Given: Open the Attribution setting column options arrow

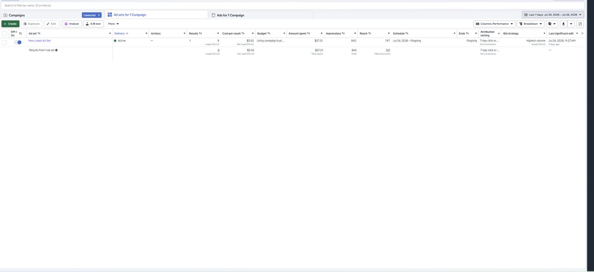Looking at the screenshot, I should (x=498, y=33).
